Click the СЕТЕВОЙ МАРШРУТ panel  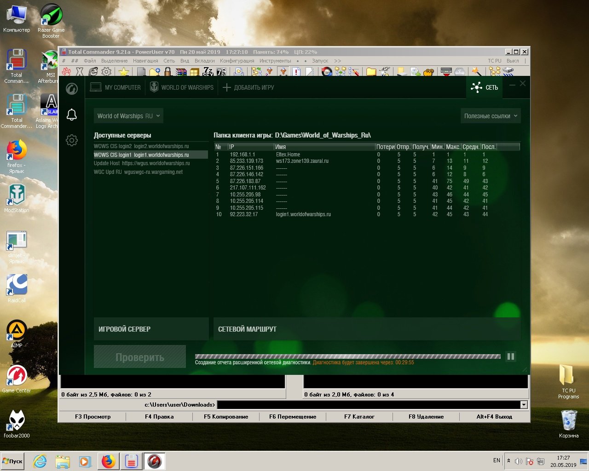(x=367, y=329)
